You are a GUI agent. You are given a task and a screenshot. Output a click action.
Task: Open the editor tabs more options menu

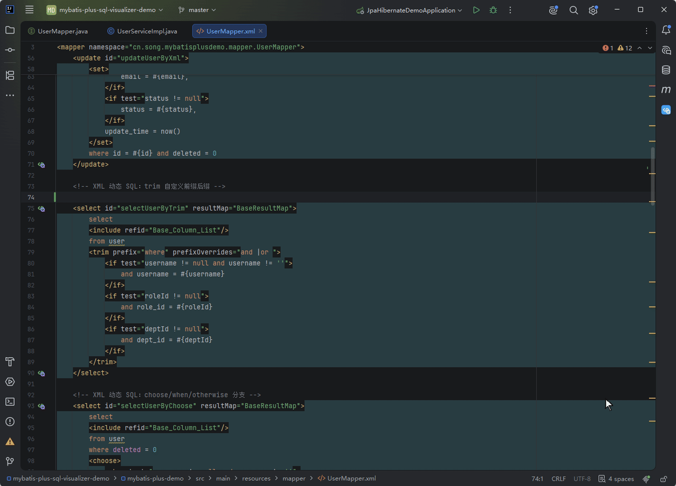pos(646,31)
